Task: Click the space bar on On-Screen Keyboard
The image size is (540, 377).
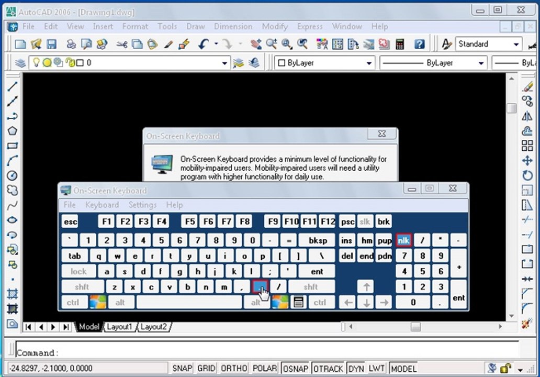Action: pyautogui.click(x=189, y=303)
